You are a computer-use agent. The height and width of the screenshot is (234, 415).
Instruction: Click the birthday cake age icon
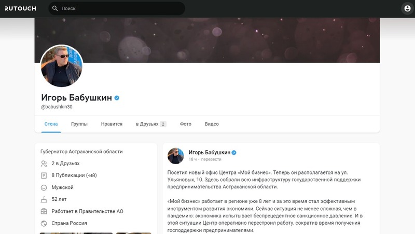click(44, 199)
